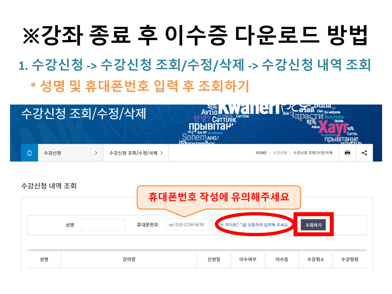Viewport: 392px width, 294px height.
Task: Click the 이수여부 column header
Action: click(248, 259)
